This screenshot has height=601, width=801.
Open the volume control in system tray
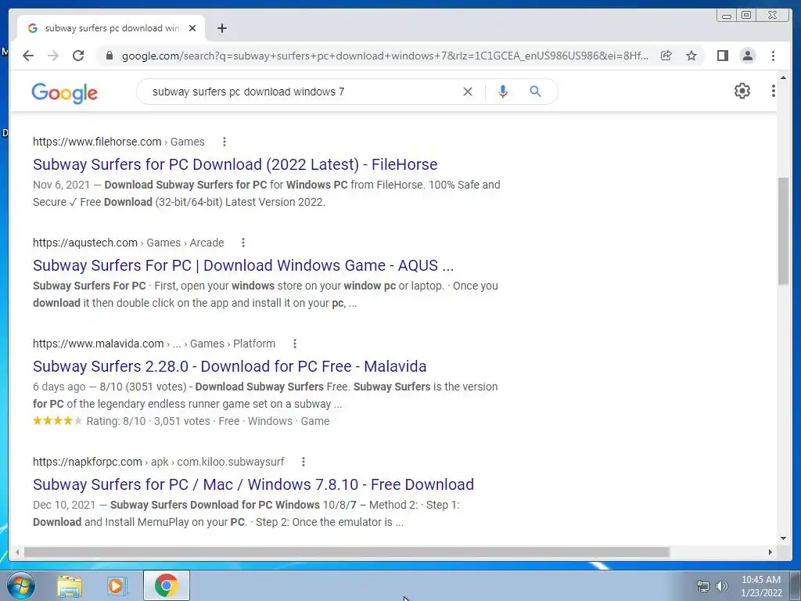tap(722, 586)
